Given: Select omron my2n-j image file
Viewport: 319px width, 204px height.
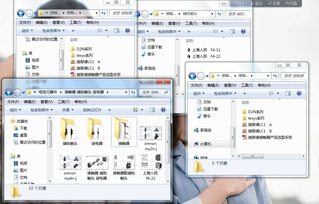Looking at the screenshot, I should (150, 138).
